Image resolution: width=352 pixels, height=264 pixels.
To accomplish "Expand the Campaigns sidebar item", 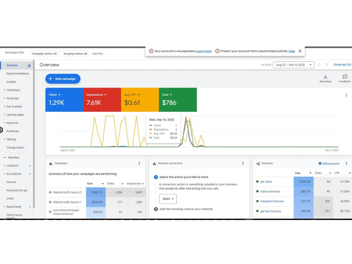I will 5,90.
